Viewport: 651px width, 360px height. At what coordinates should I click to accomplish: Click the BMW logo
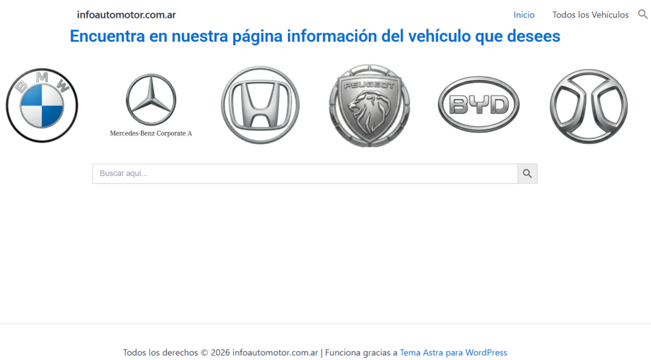click(x=42, y=105)
